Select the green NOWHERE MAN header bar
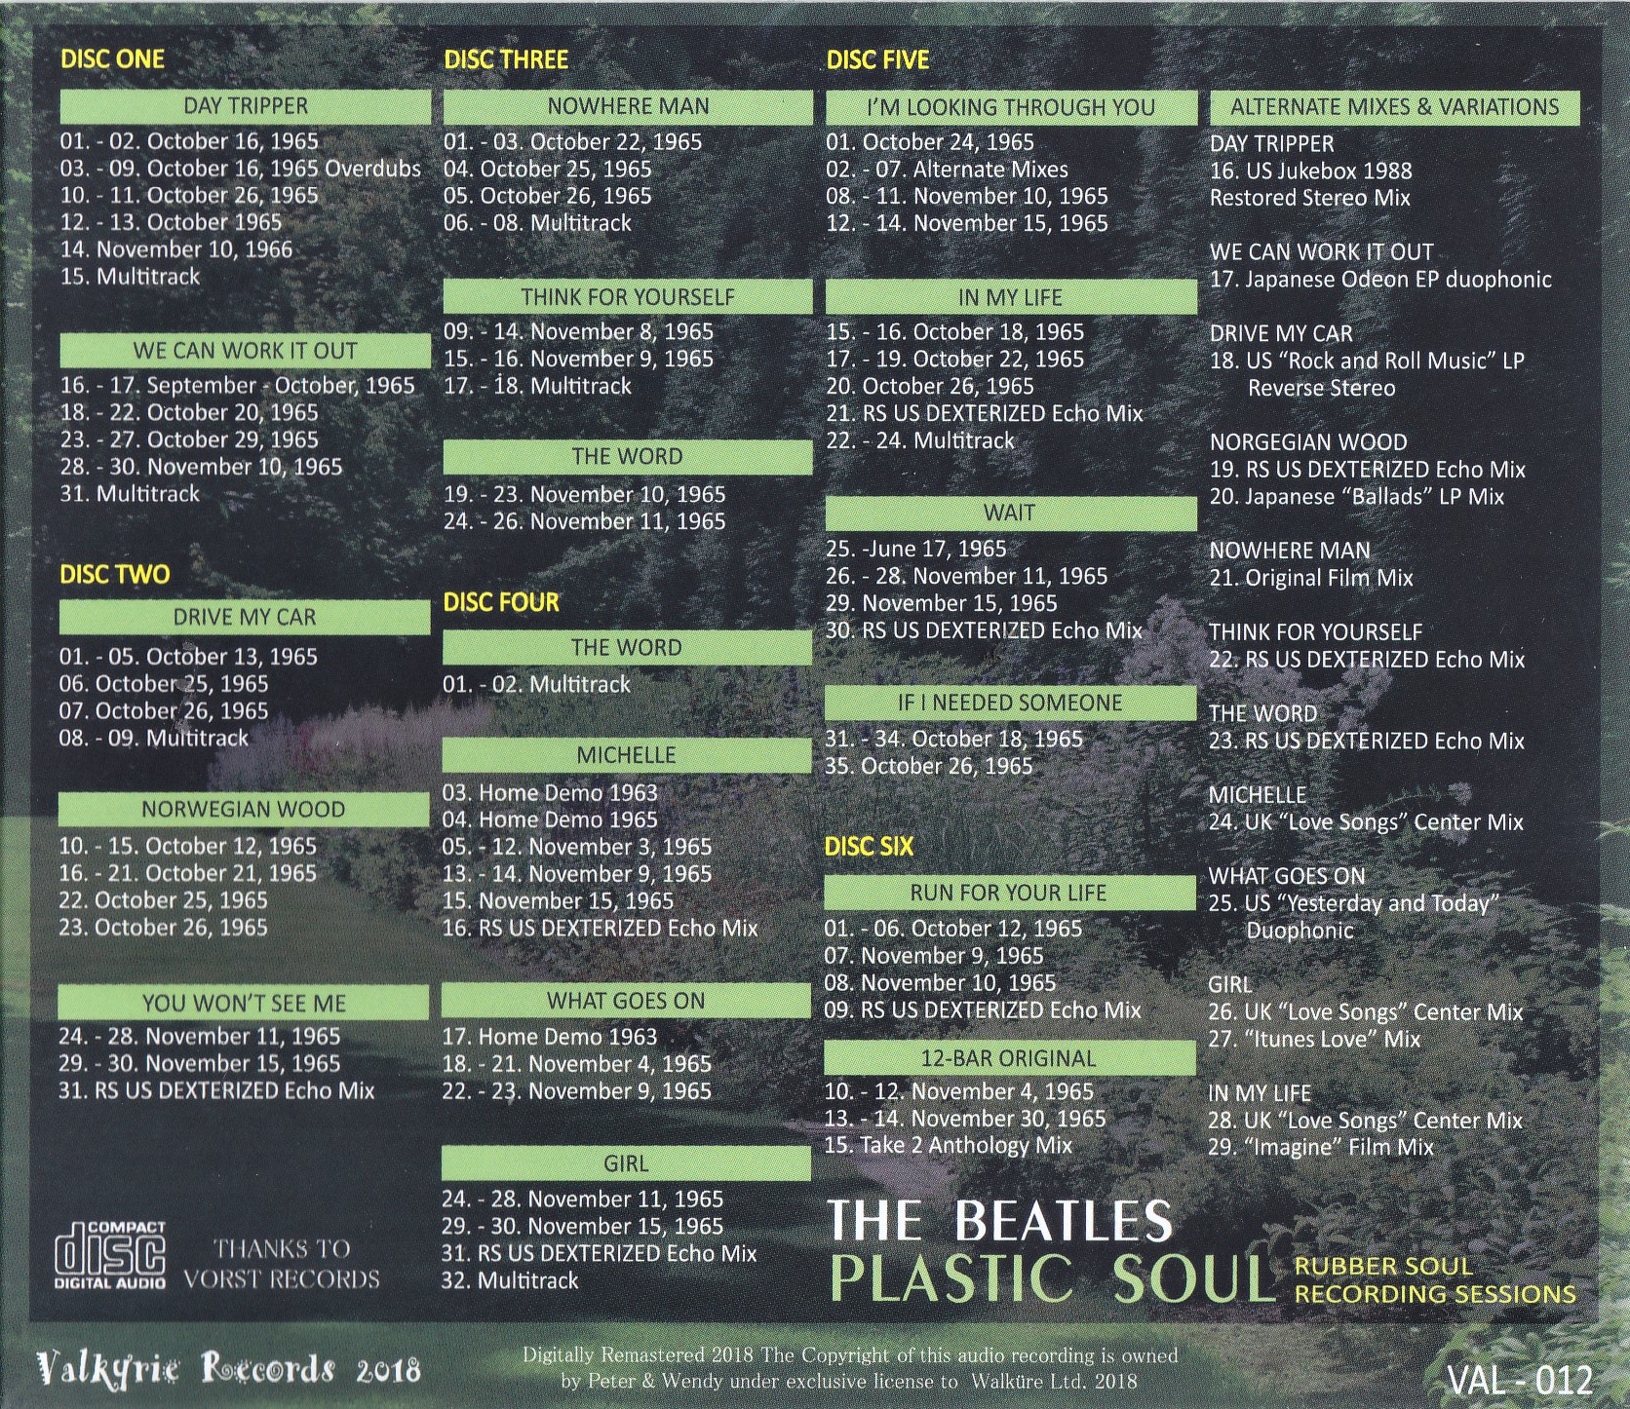Viewport: 1630px width, 1409px height. (628, 106)
